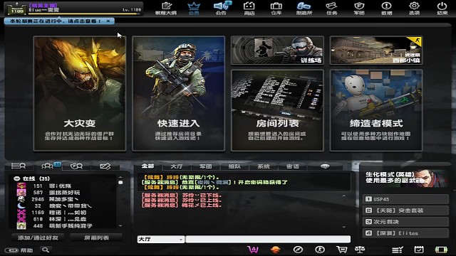Select the 次元裁决 ranking entry
456x256 pixels.
pos(405,222)
